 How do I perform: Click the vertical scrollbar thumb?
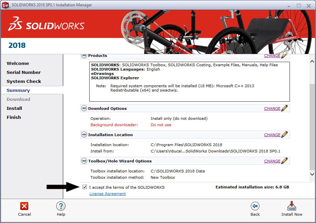click(312, 127)
